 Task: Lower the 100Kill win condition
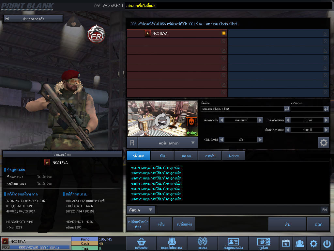(x=288, y=130)
